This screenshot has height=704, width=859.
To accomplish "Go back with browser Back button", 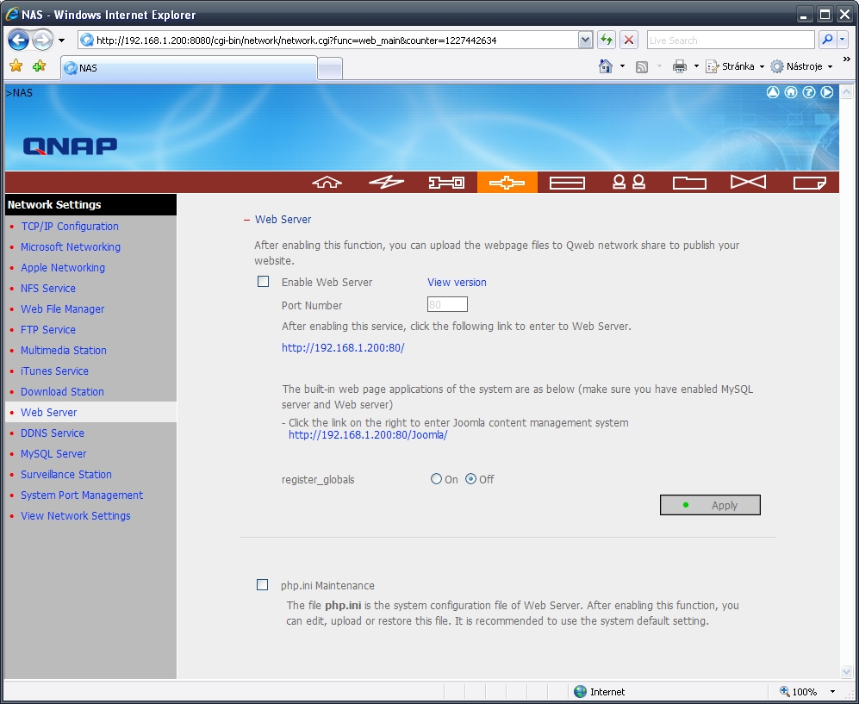I will 19,40.
